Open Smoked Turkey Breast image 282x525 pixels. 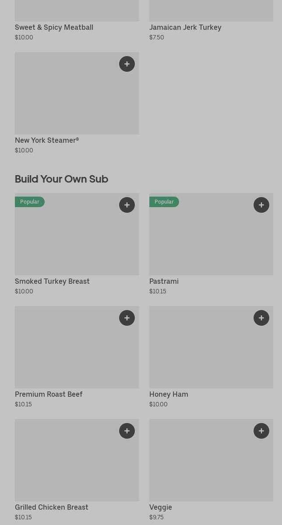point(77,241)
